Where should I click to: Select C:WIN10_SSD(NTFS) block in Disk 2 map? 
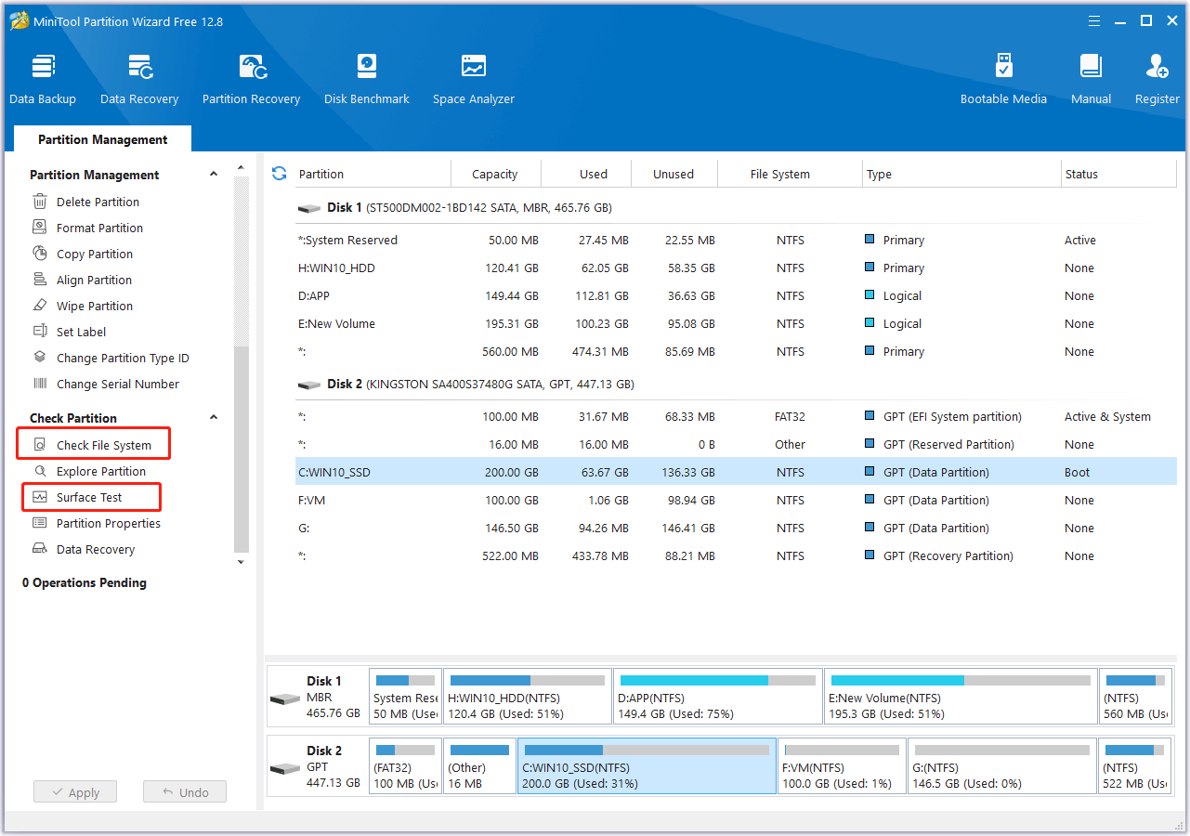[647, 765]
